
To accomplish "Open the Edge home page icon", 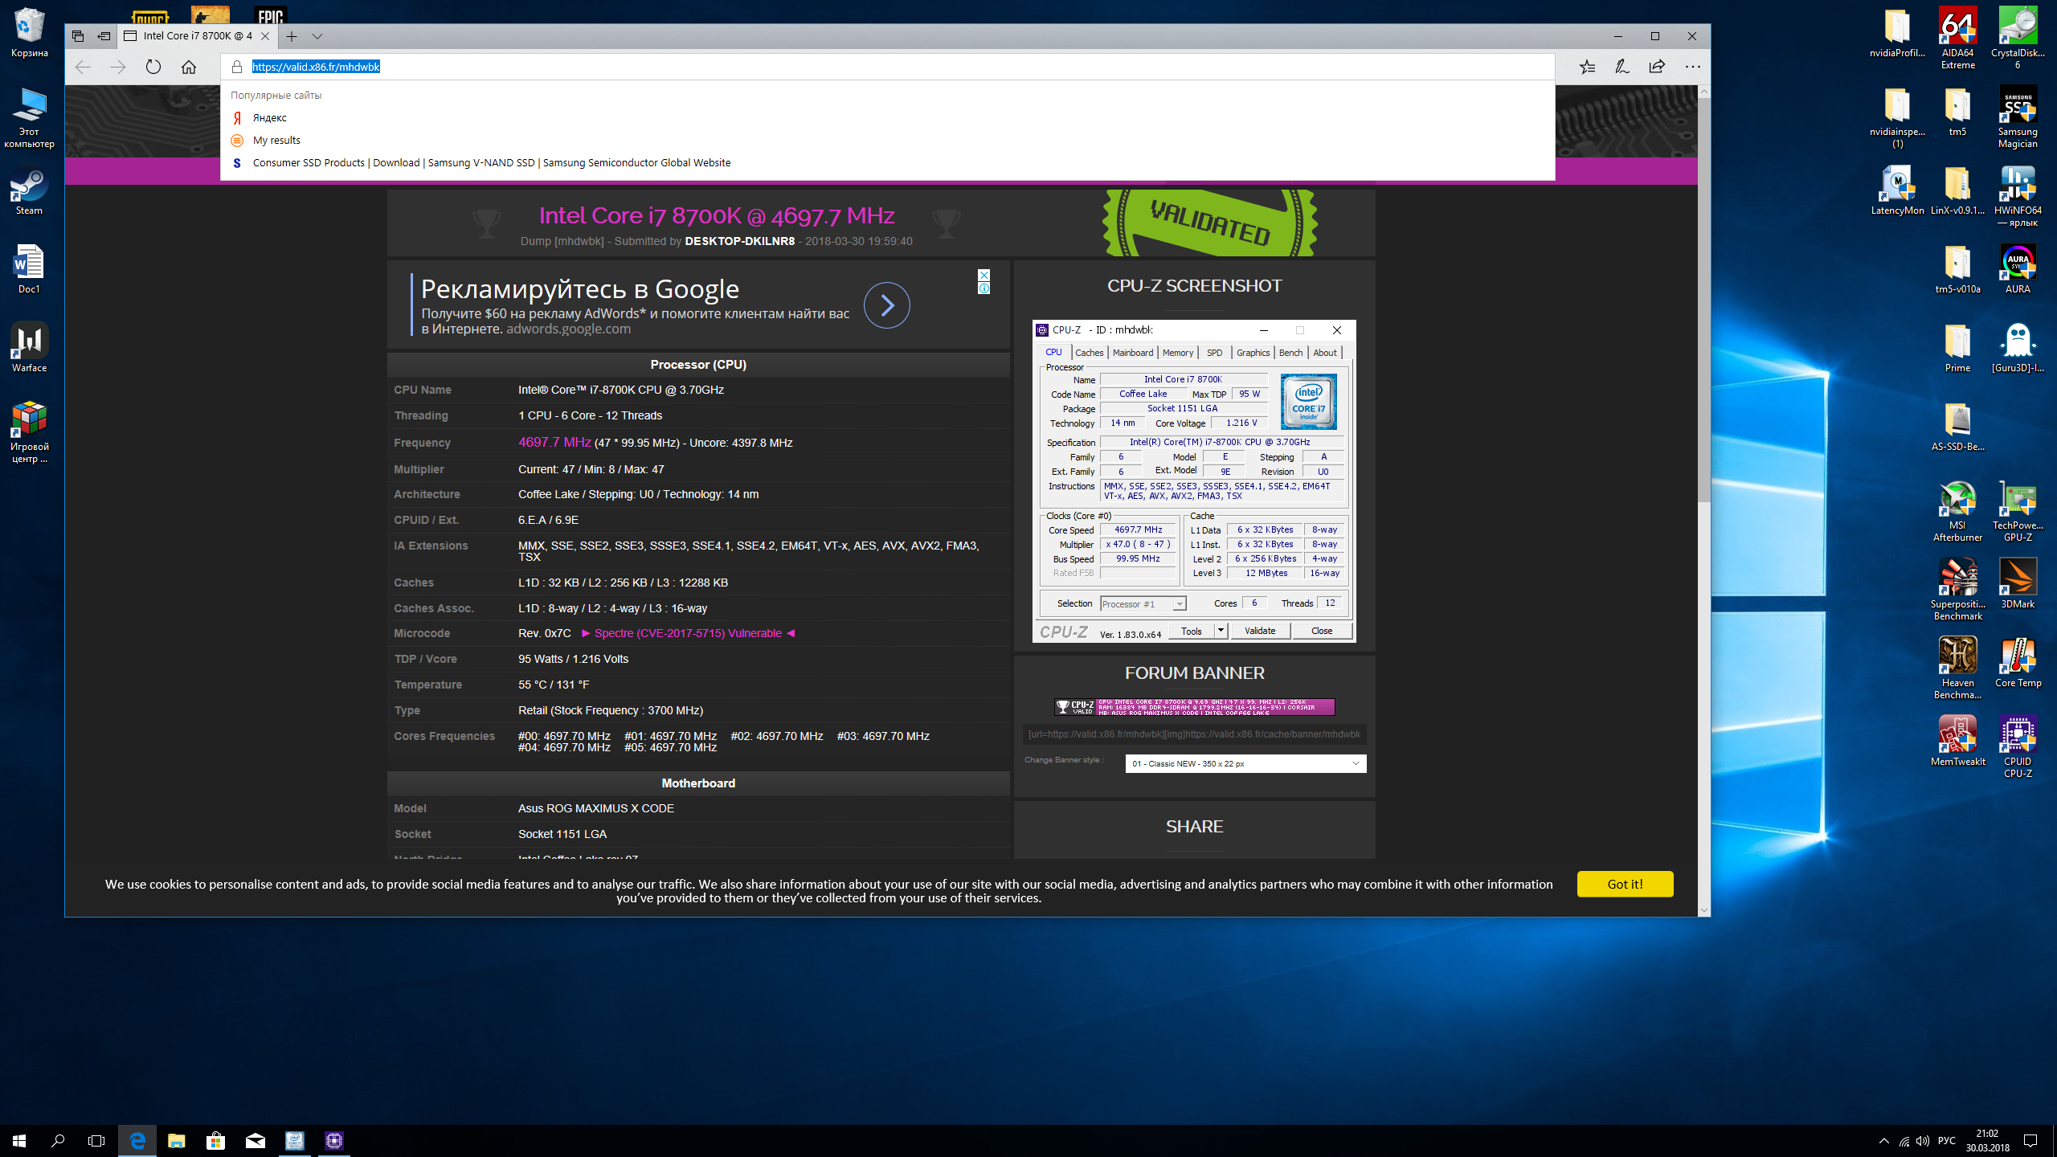I will pyautogui.click(x=189, y=67).
